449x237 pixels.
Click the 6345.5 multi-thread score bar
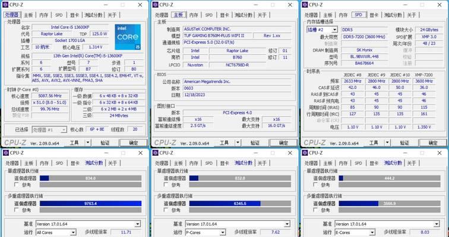[240, 204]
